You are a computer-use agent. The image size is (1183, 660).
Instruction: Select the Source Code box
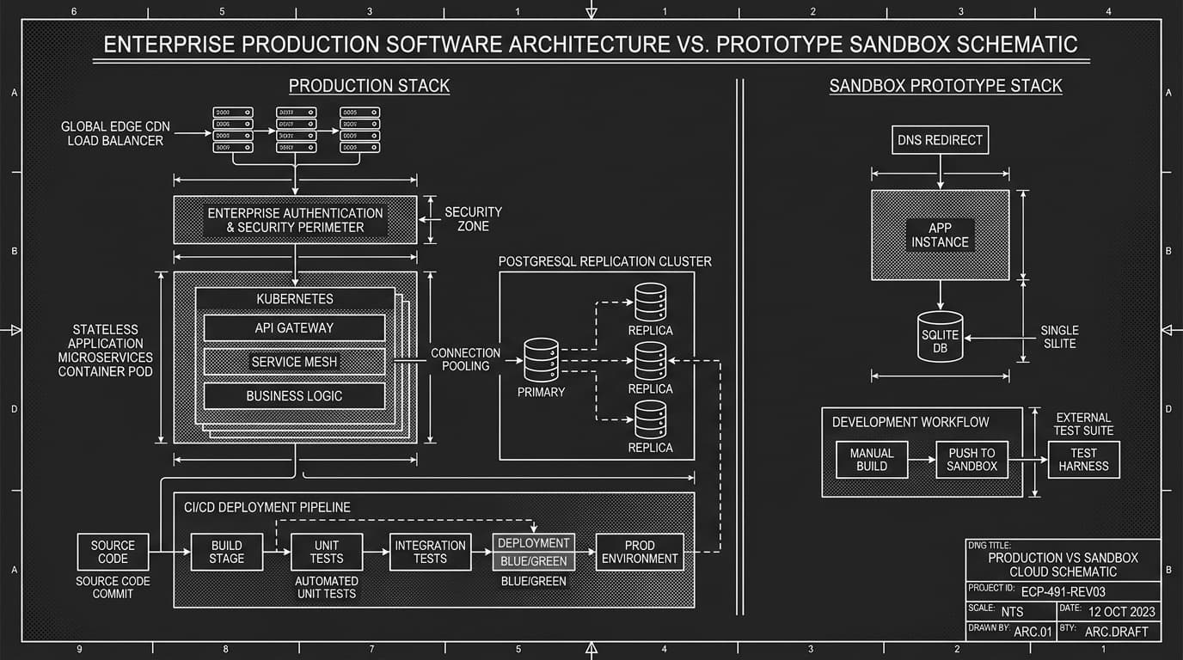pyautogui.click(x=113, y=552)
